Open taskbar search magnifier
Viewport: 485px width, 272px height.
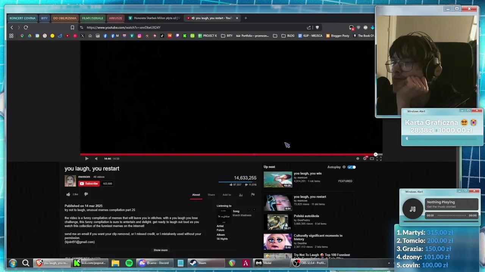(26, 263)
